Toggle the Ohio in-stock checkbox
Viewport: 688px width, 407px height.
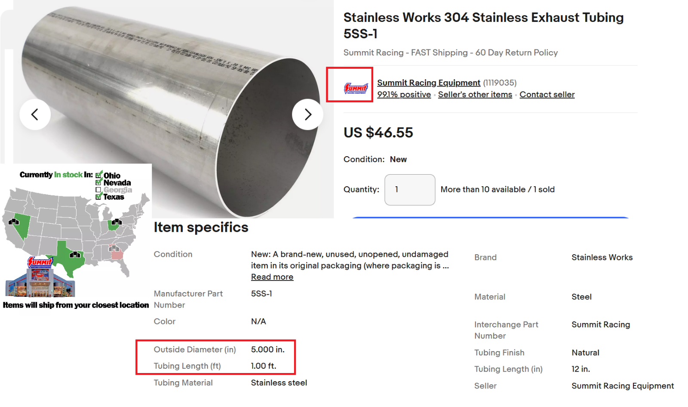click(99, 175)
